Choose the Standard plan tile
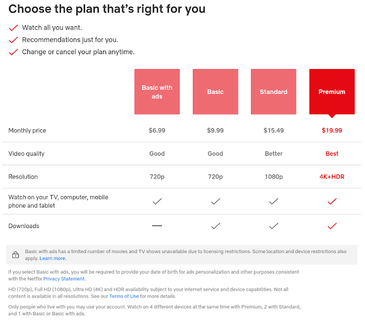The image size is (365, 321). point(274,91)
